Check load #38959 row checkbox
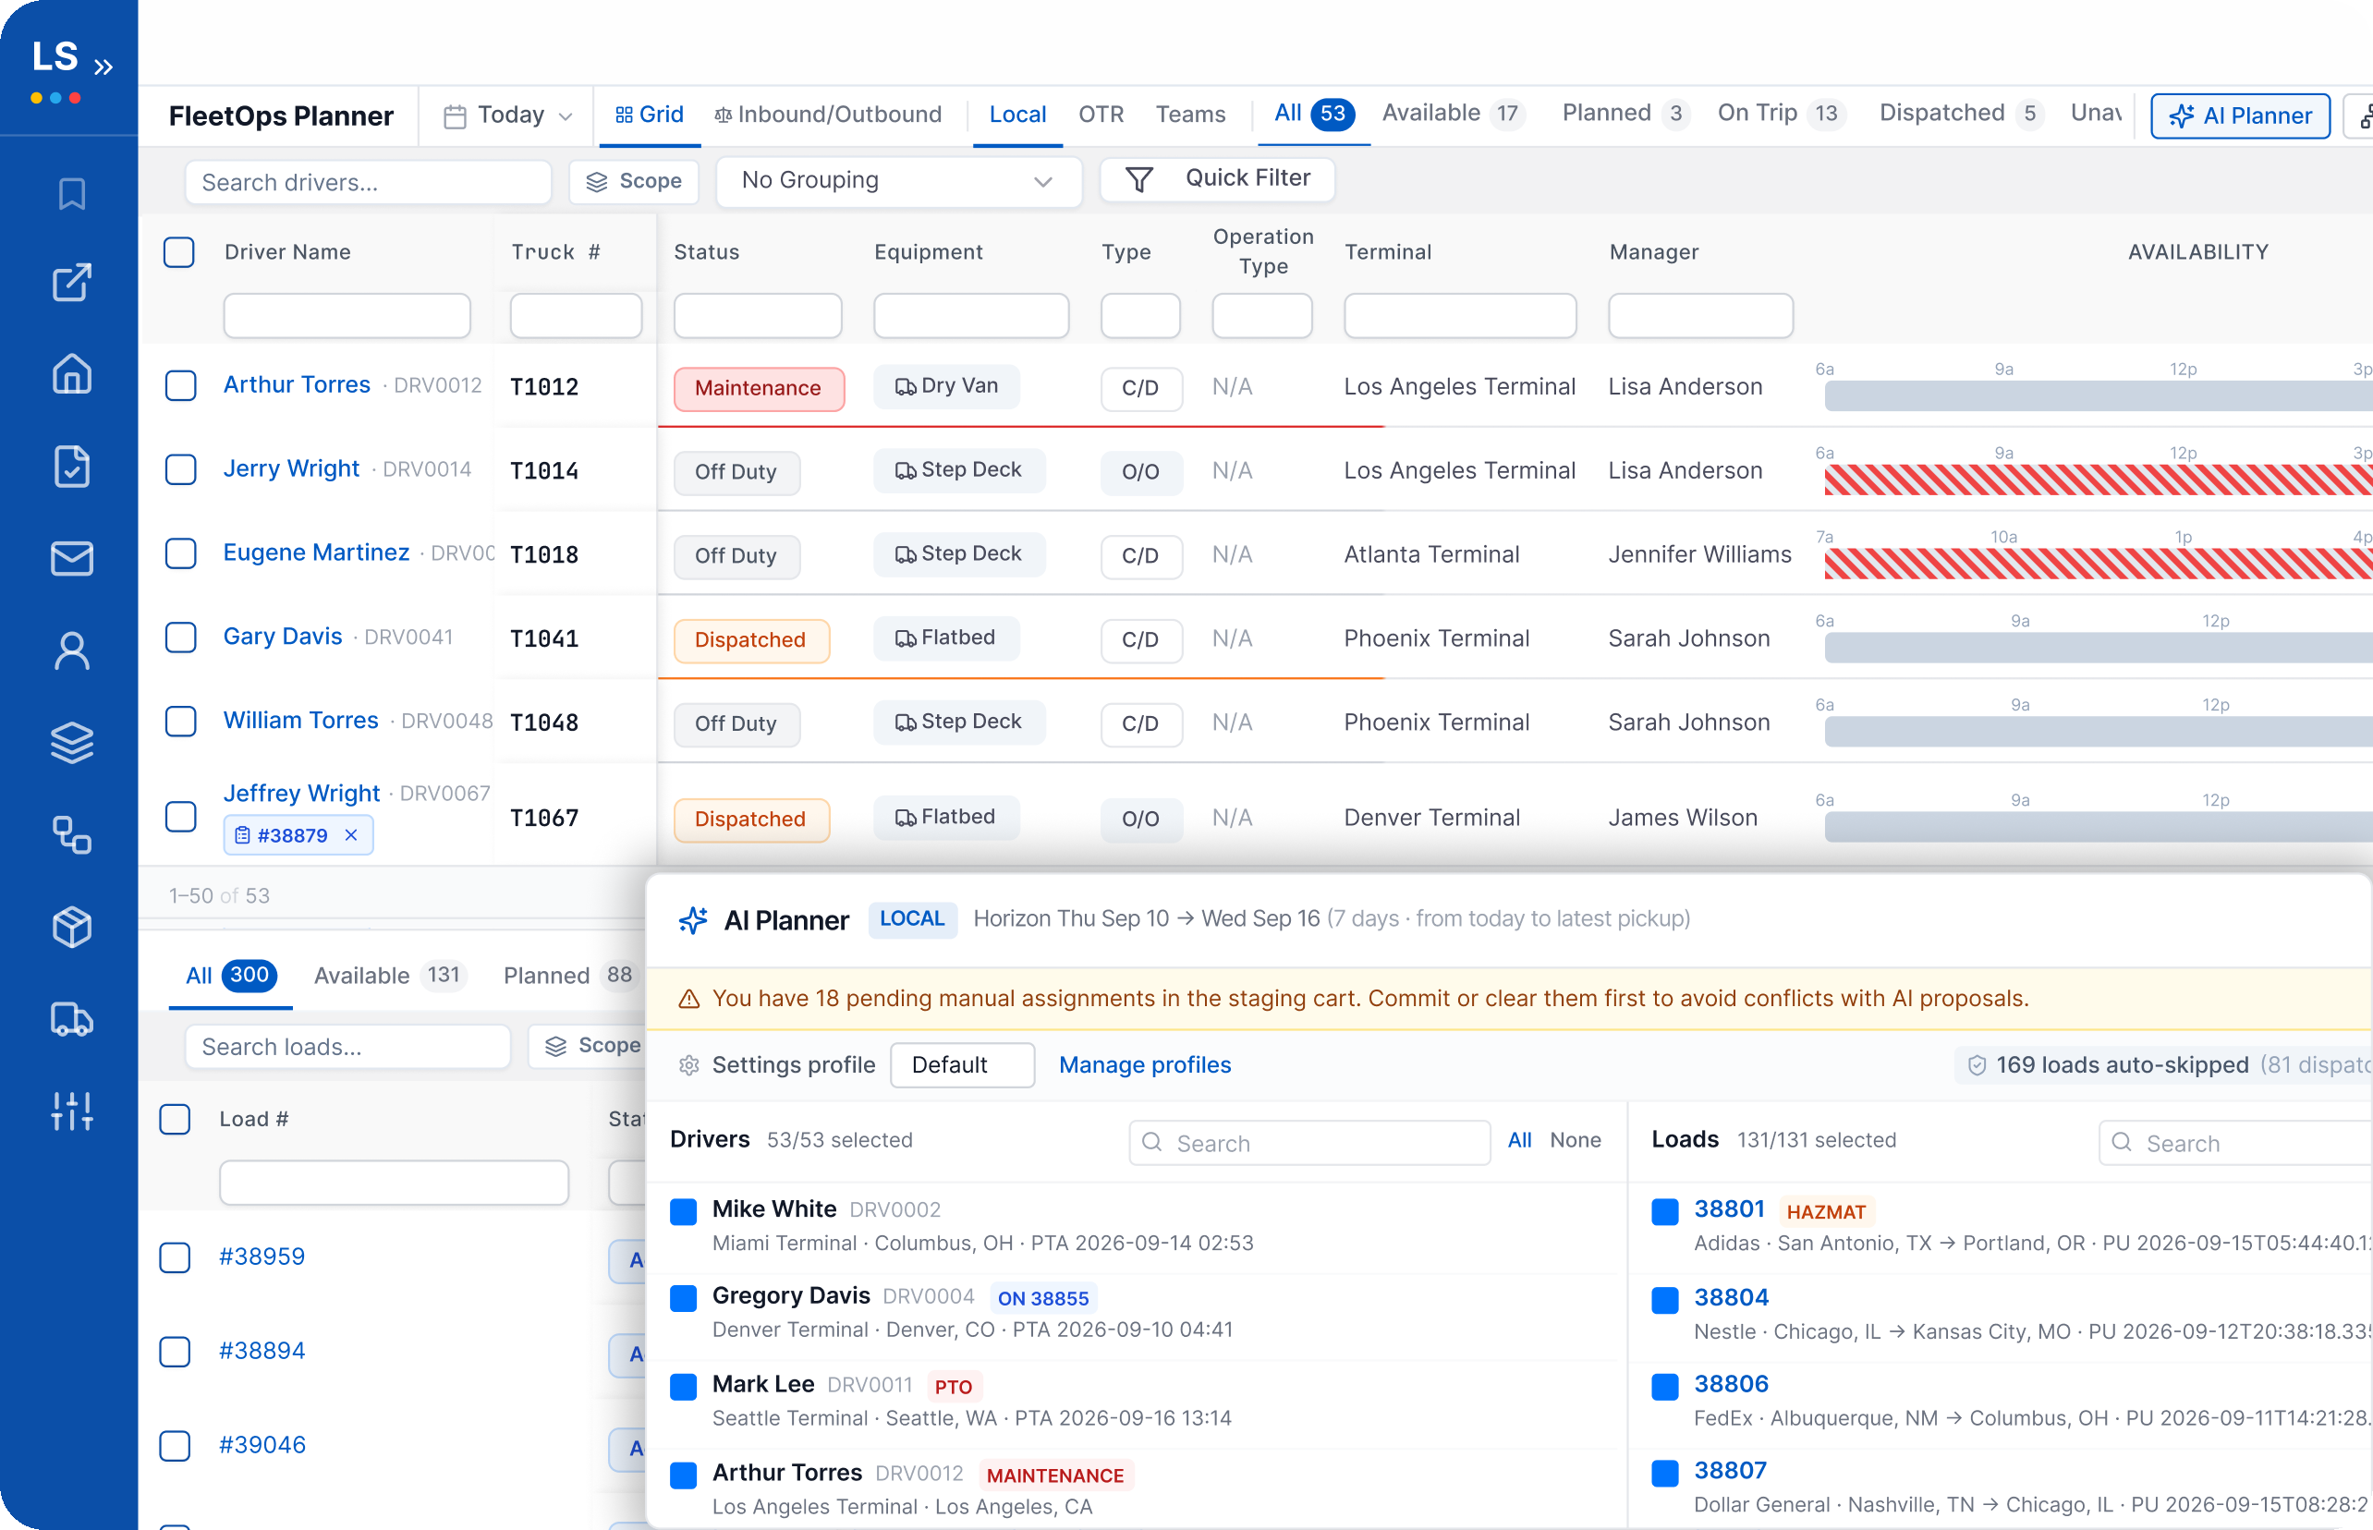 tap(175, 1257)
